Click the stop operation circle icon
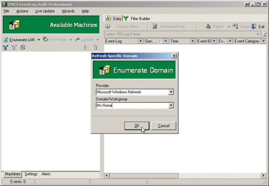The height and width of the screenshot is (186, 269). pos(23,47)
